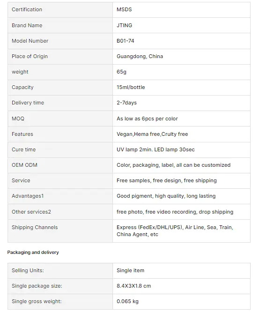Click the MSDS certification value
The image size is (260, 312).
(124, 9)
